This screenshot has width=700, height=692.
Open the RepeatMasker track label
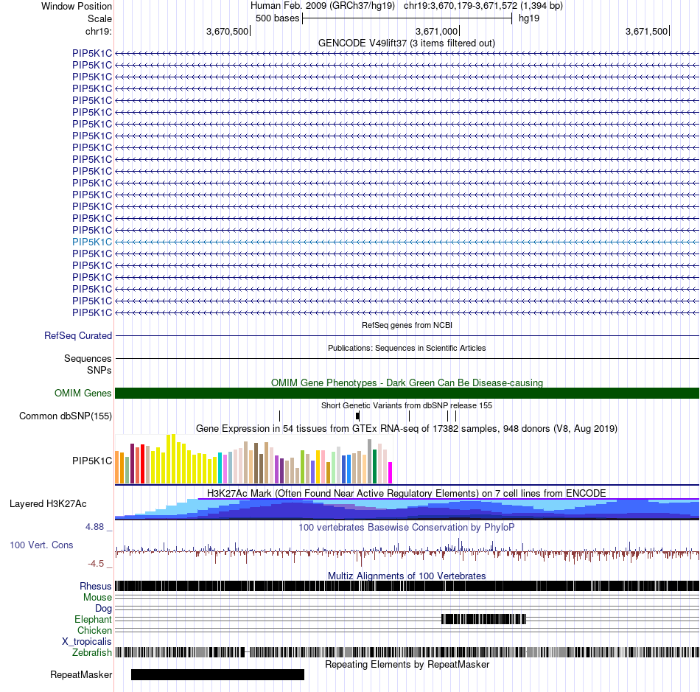81,675
